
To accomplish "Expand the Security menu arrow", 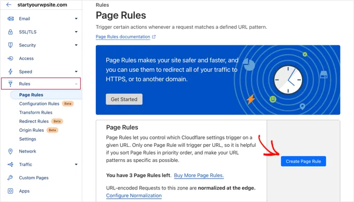I will 77,45.
